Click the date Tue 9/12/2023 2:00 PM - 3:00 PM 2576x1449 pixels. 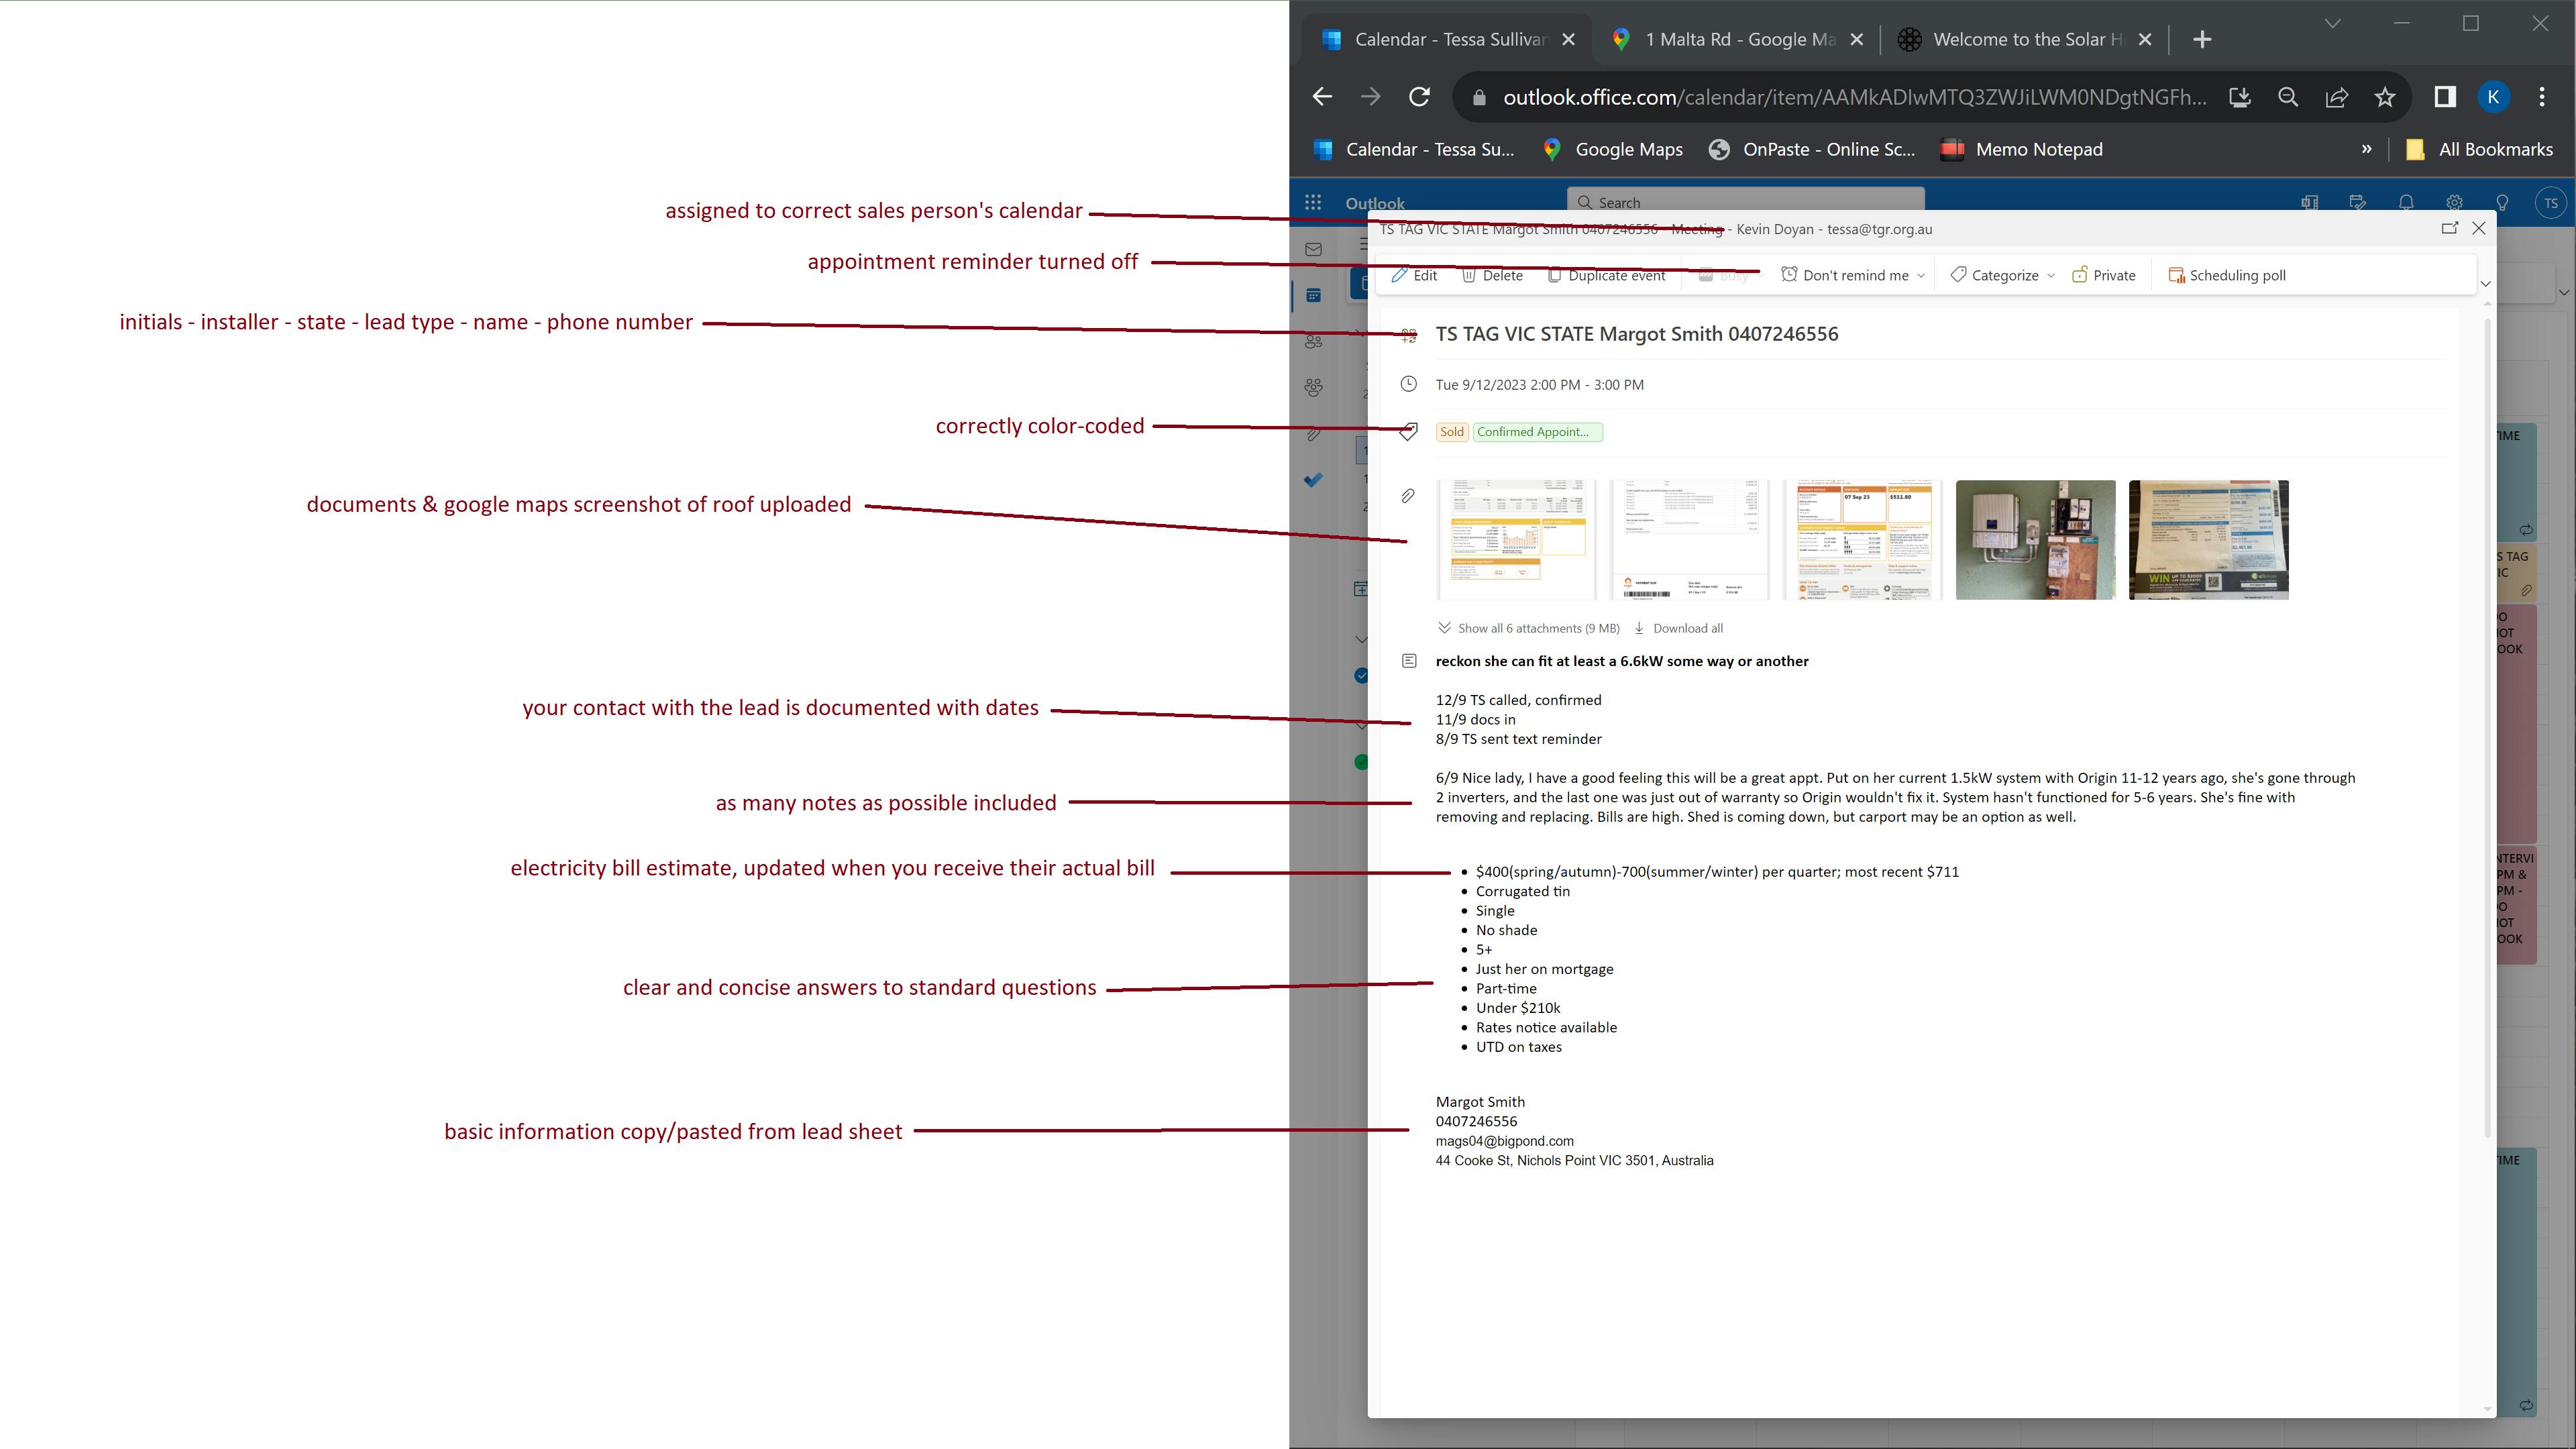pyautogui.click(x=1539, y=385)
